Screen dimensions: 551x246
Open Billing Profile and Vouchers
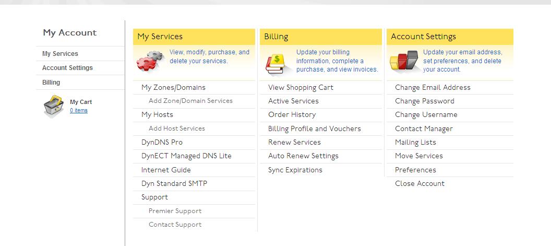click(315, 128)
